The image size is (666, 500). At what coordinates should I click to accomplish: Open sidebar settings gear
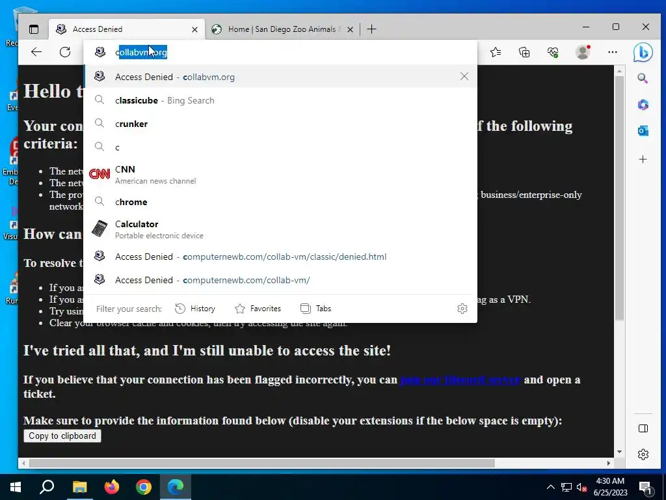click(643, 454)
